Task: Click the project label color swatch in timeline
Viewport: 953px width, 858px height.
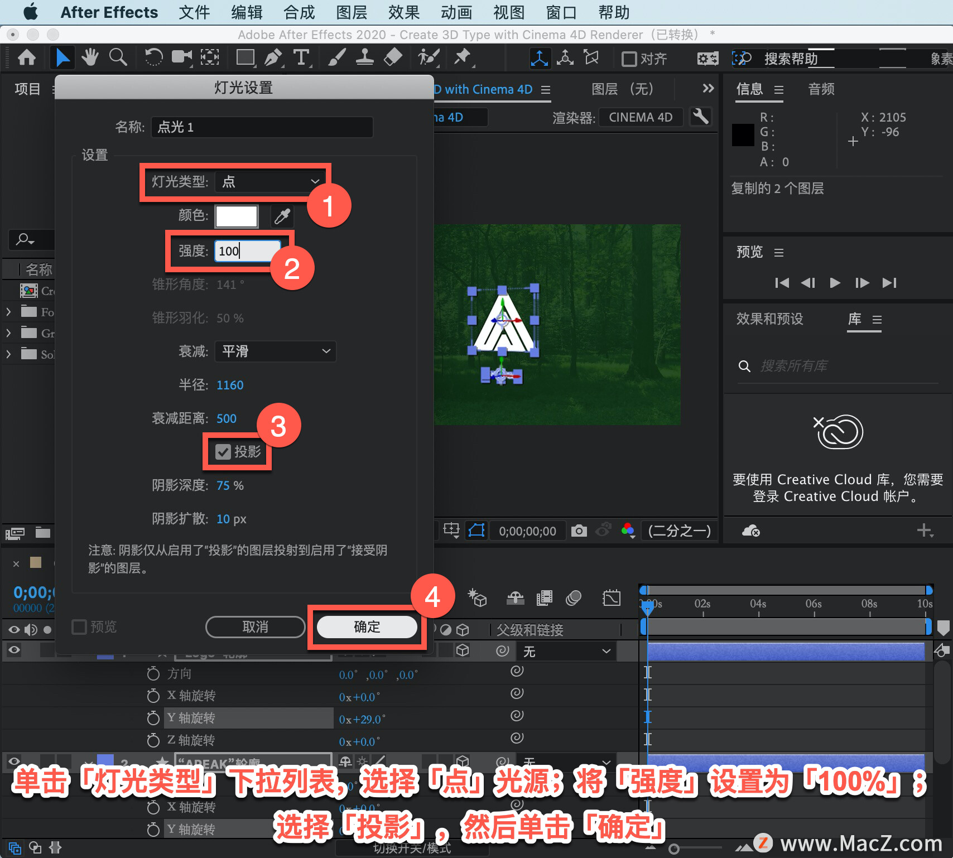Action: coord(36,562)
